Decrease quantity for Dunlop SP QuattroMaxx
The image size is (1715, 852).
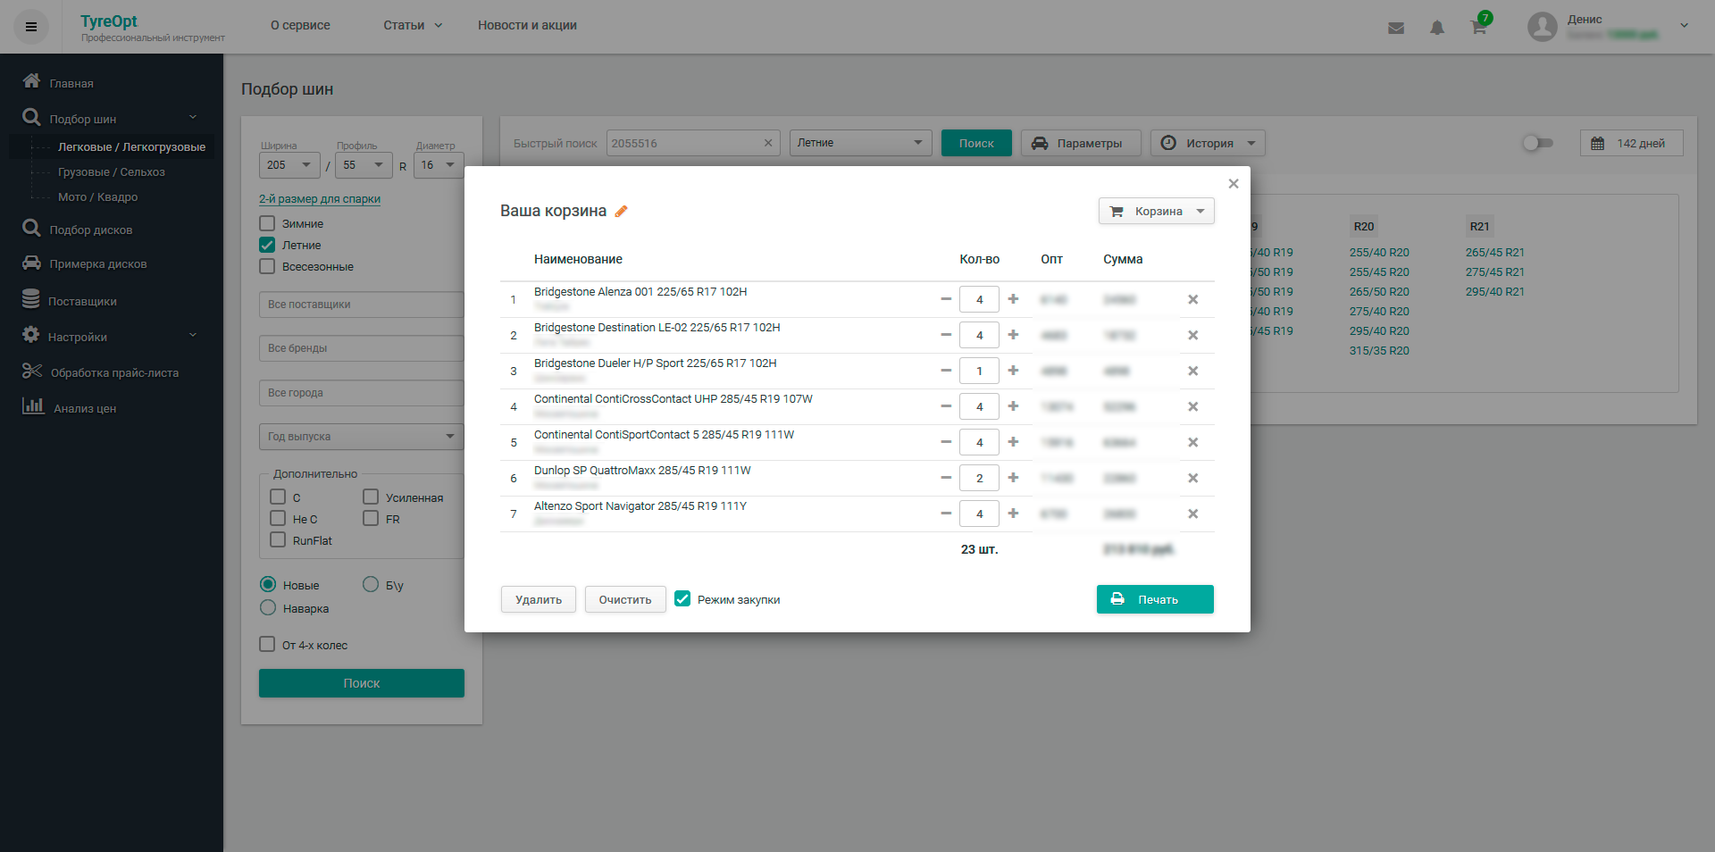[x=946, y=478]
